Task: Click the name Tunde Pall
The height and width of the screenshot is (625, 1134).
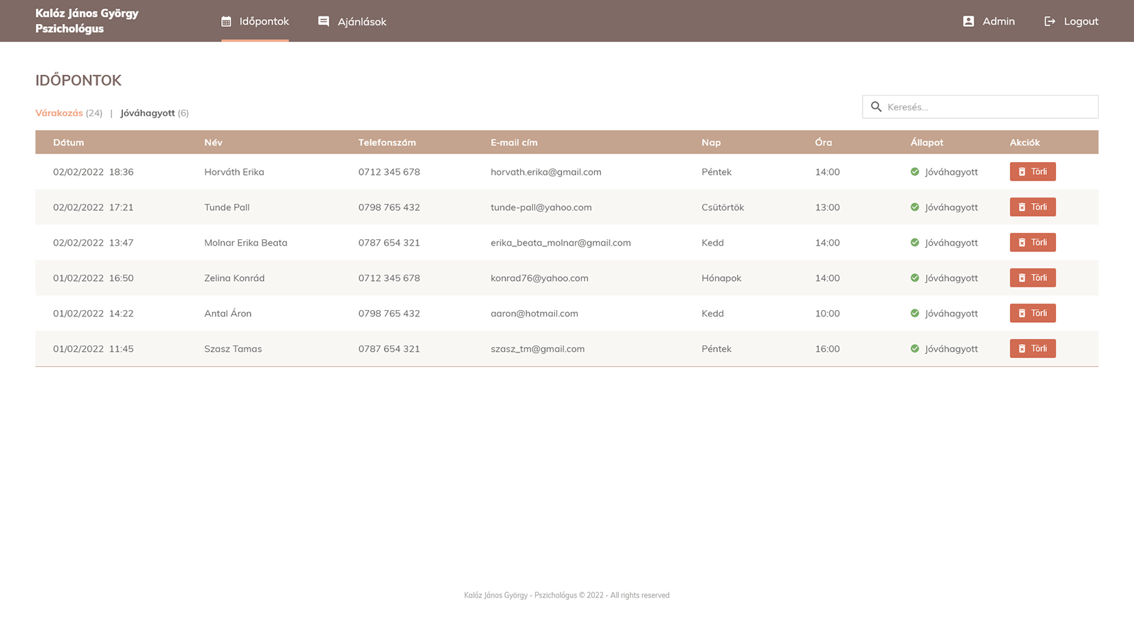Action: (227, 207)
